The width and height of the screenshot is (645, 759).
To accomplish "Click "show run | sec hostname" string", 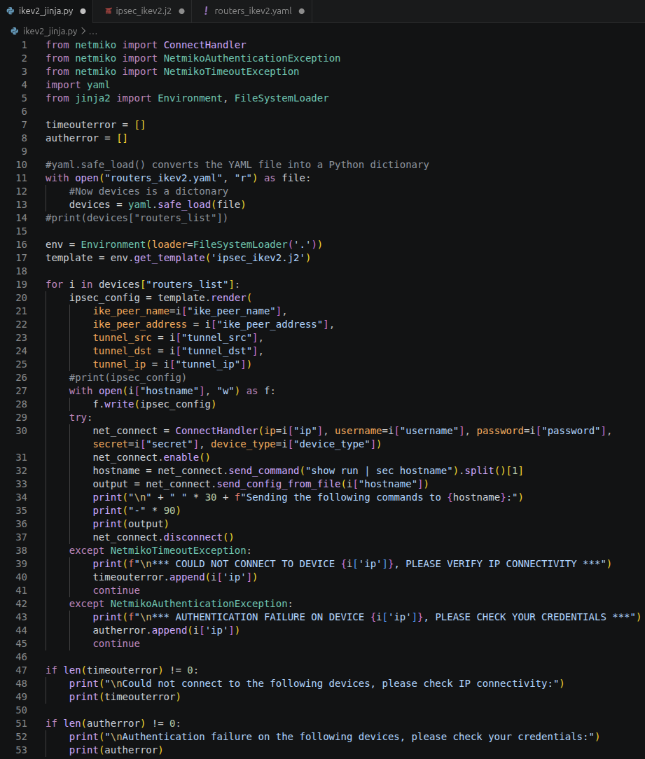I will 378,471.
